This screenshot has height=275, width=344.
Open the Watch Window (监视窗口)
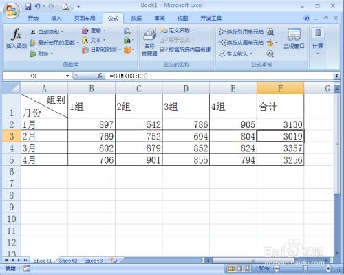294,39
